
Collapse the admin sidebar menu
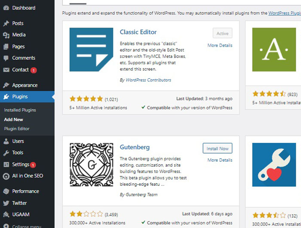(x=27, y=226)
